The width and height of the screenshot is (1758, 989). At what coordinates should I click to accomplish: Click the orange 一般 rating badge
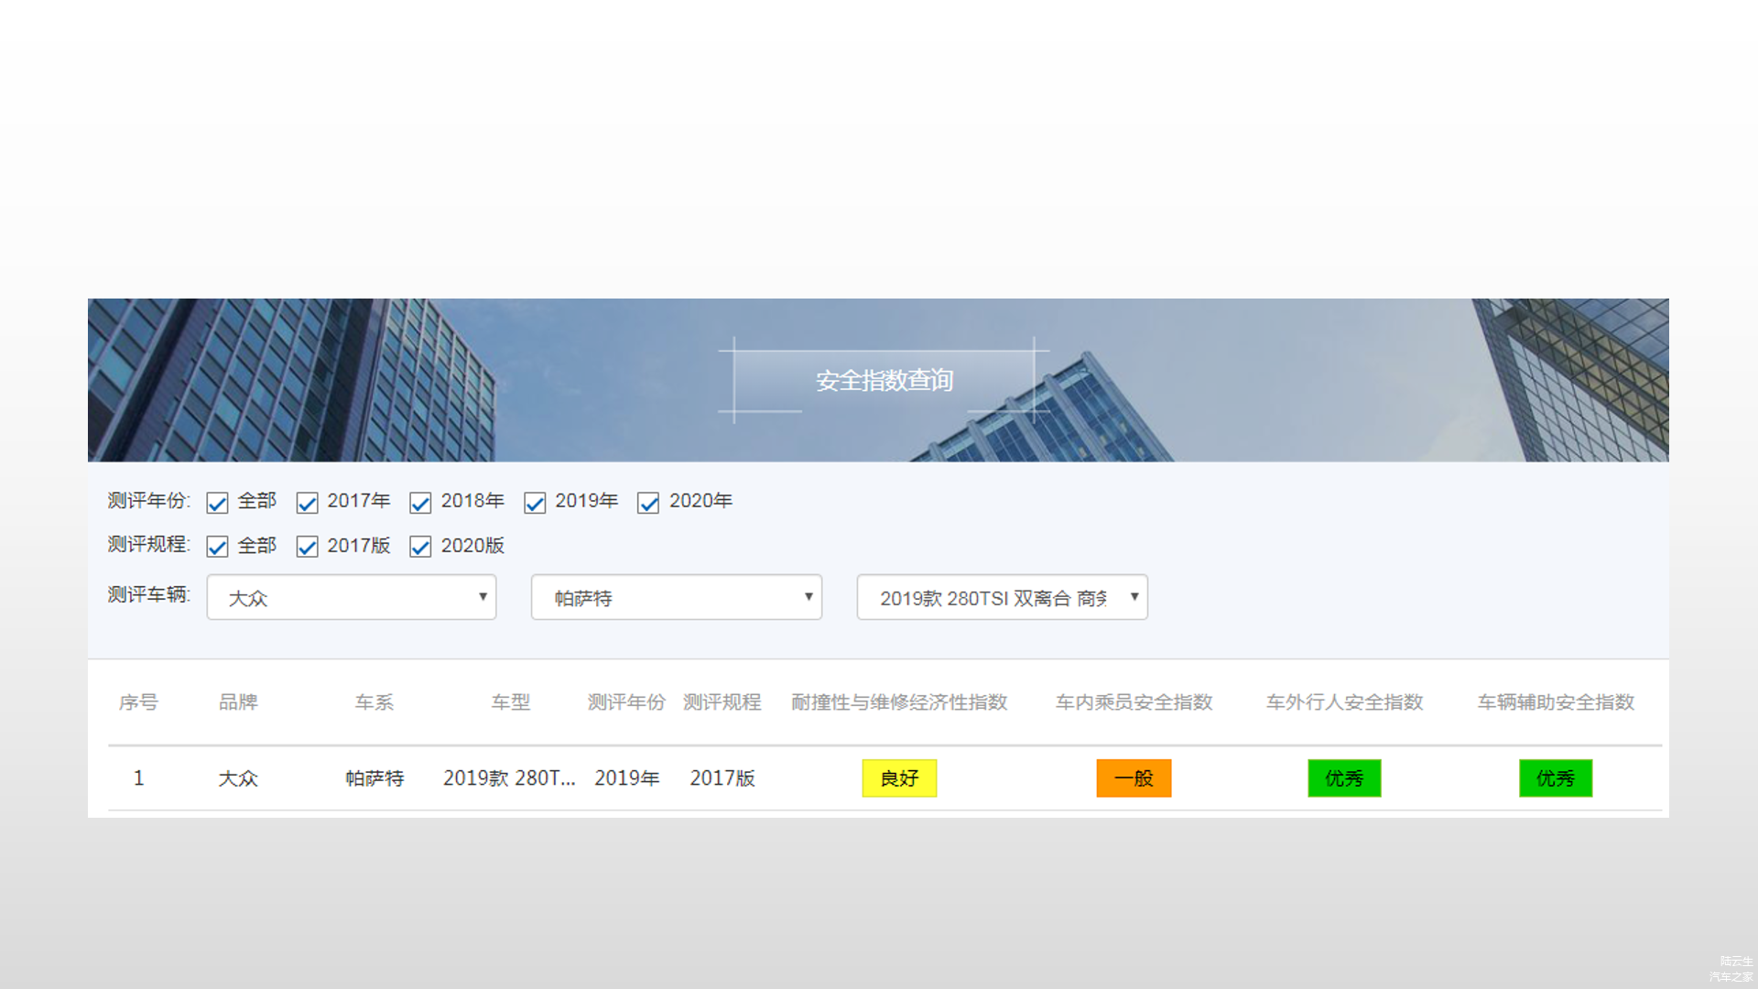coord(1134,778)
